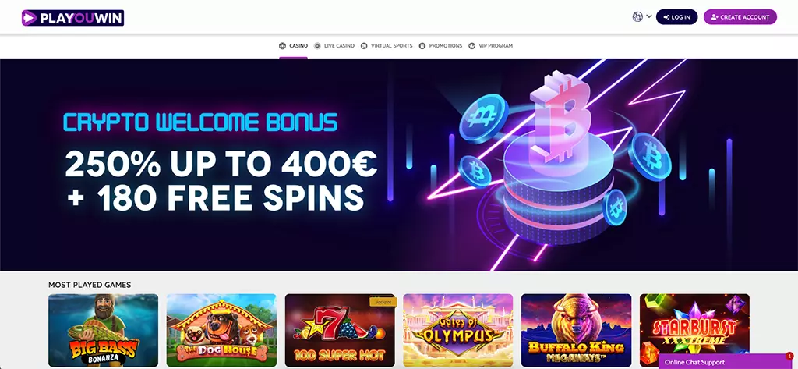Launch The Dog House game
Image resolution: width=798 pixels, height=369 pixels.
[x=221, y=330]
